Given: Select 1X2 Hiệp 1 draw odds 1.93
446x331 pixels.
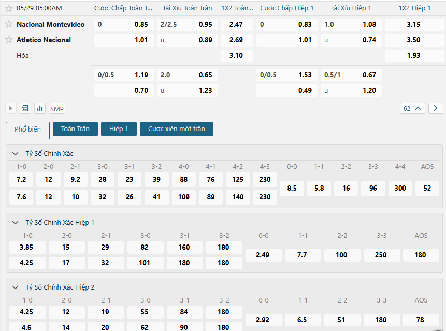Looking at the screenshot, I should (x=413, y=55).
